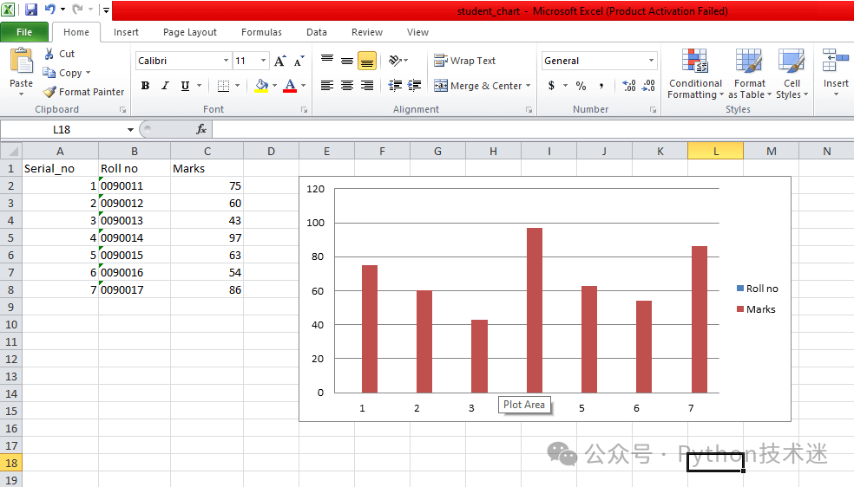Image resolution: width=854 pixels, height=487 pixels.
Task: Open the Calibri font name dropdown
Action: tap(226, 61)
